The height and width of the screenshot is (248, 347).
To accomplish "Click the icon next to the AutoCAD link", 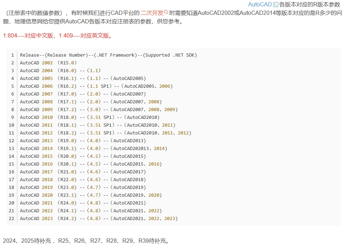I will click(276, 5).
